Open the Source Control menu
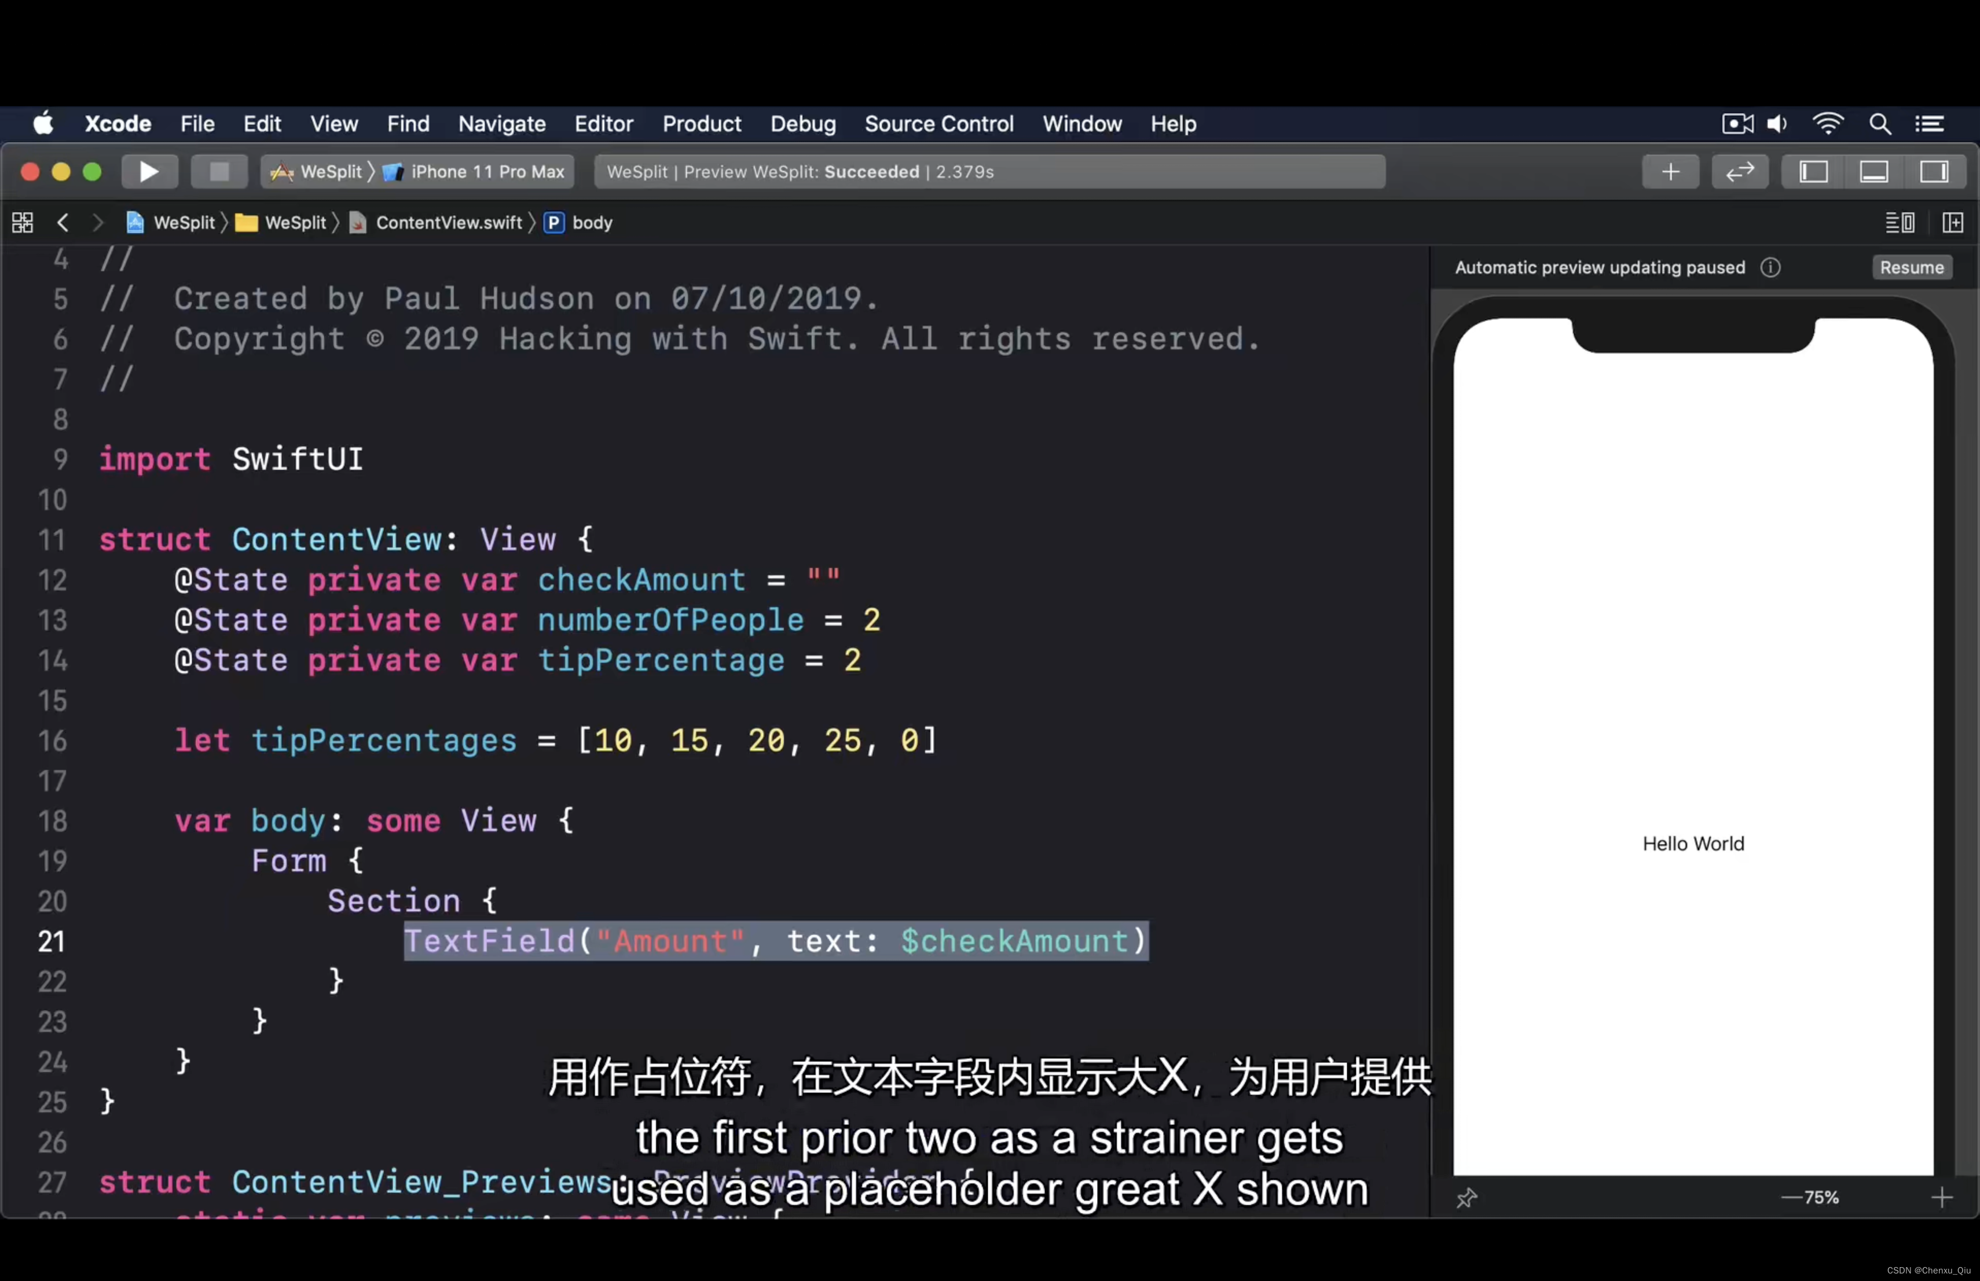 coord(938,124)
